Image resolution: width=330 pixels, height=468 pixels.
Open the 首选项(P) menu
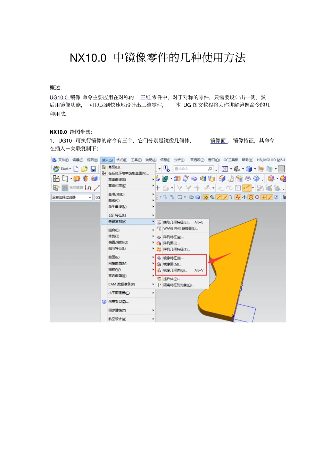pos(197,160)
